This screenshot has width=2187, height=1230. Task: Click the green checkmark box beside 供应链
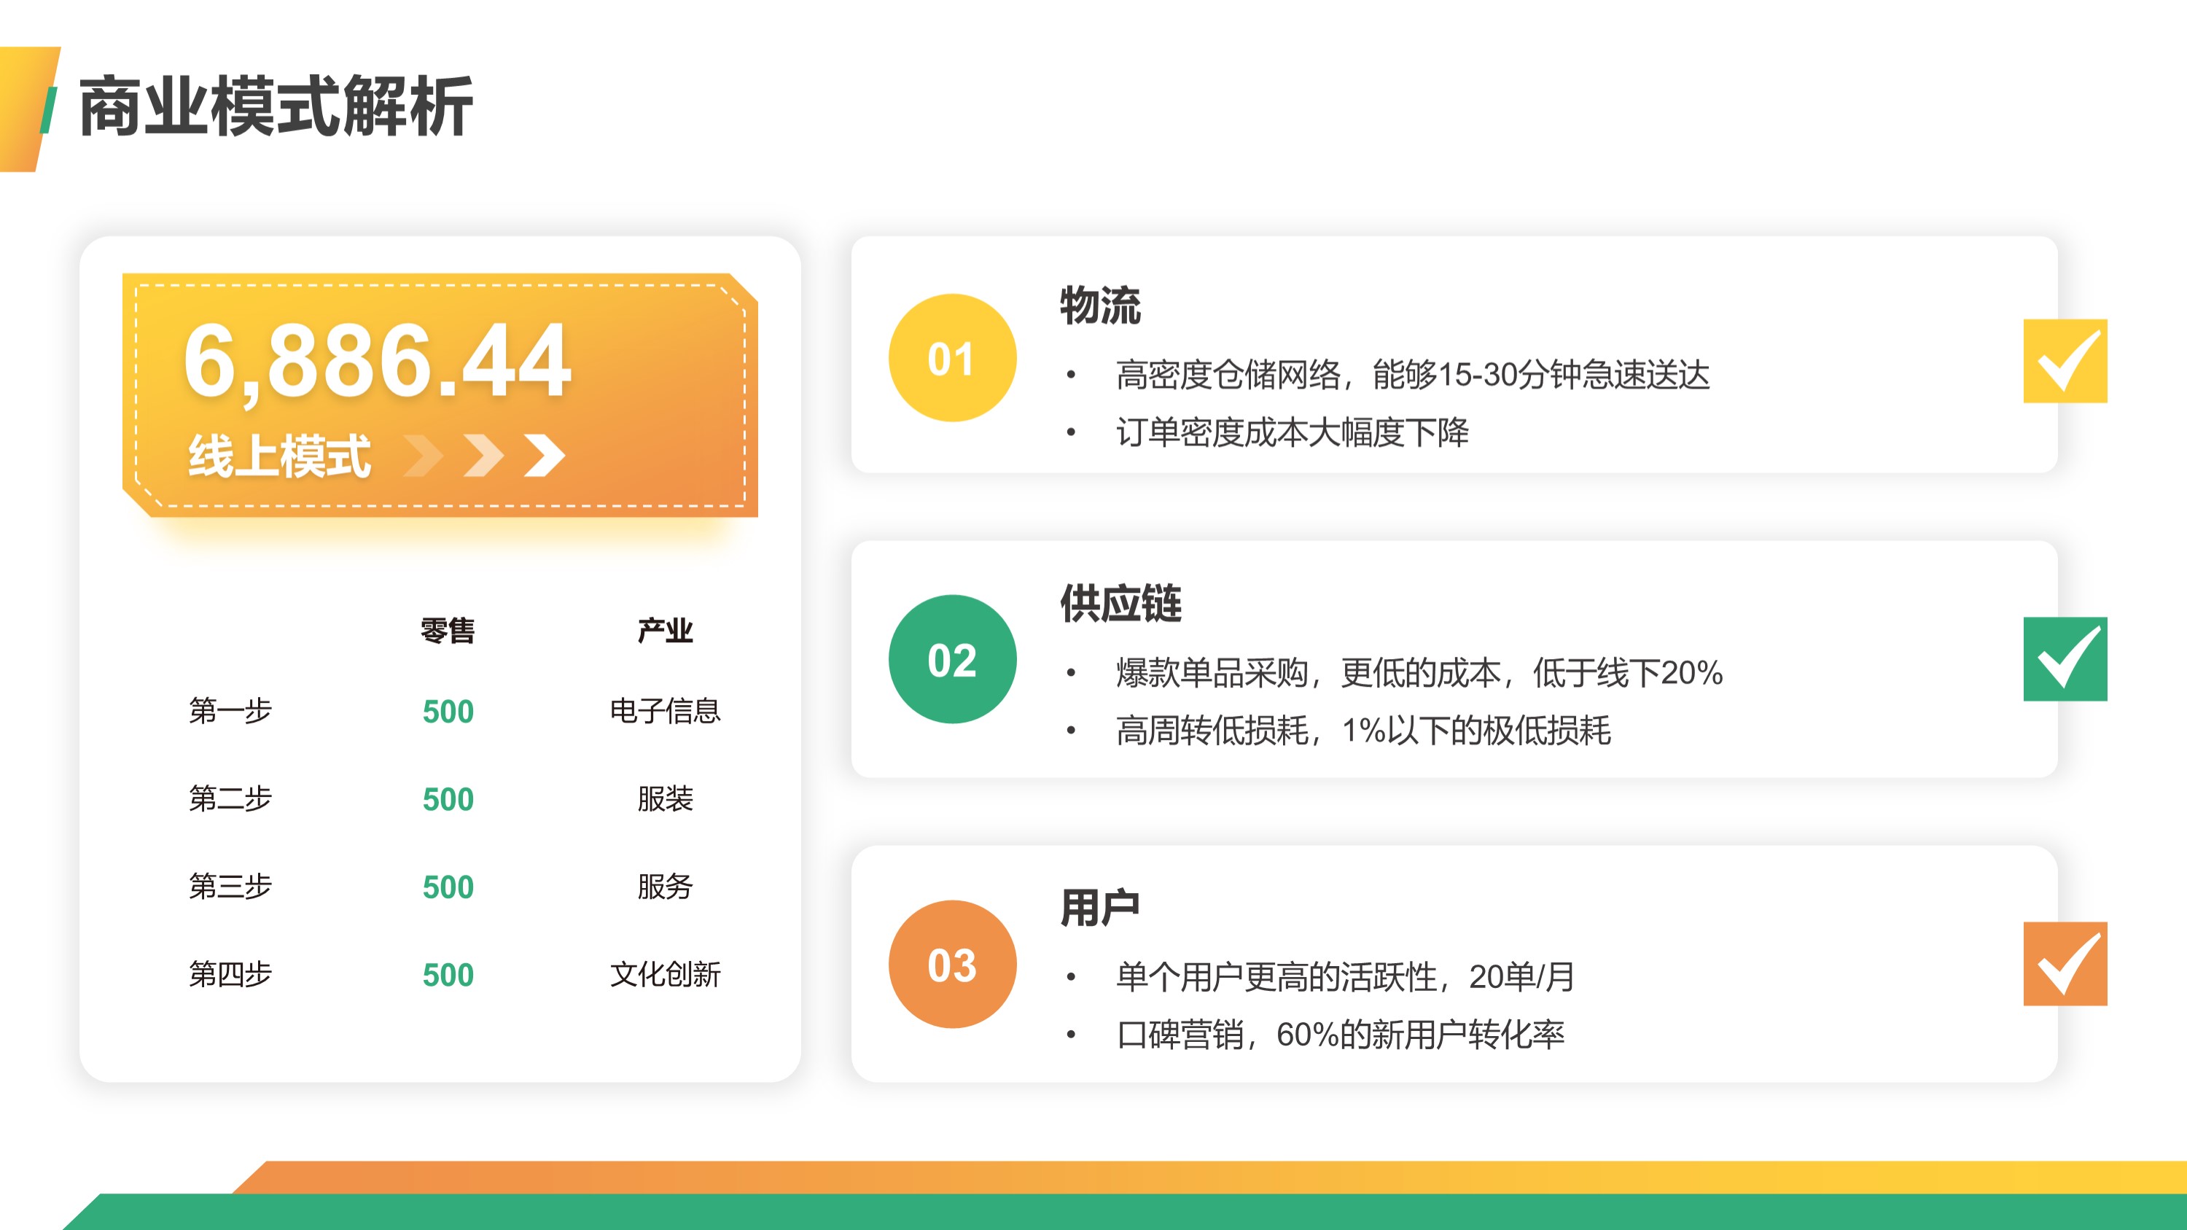coord(2065,658)
